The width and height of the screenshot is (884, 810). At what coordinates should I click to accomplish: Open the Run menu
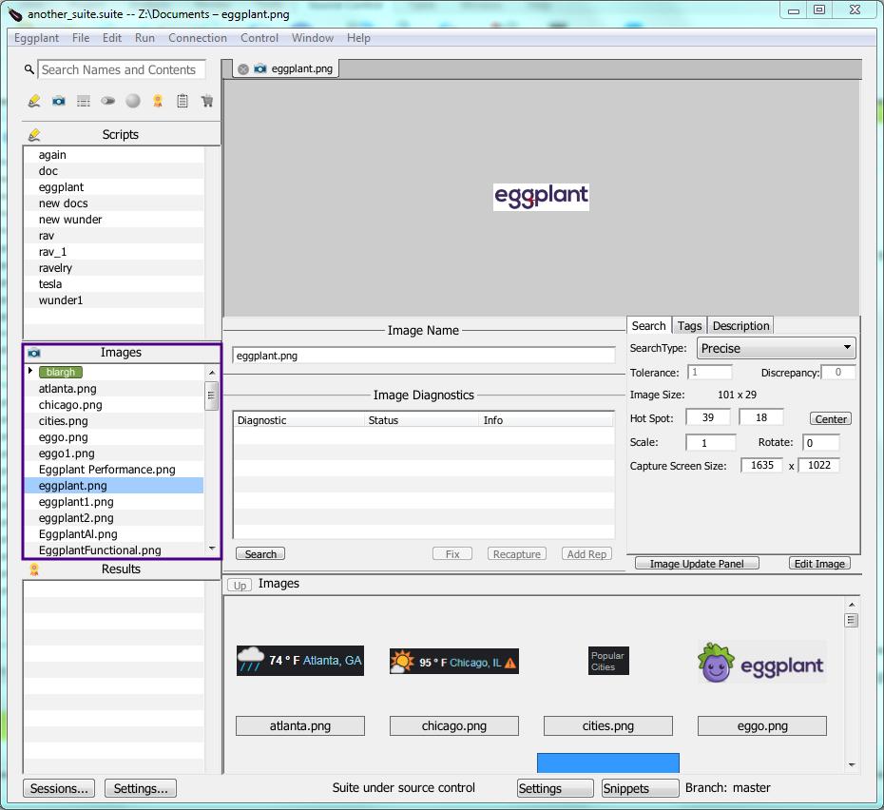tap(144, 38)
